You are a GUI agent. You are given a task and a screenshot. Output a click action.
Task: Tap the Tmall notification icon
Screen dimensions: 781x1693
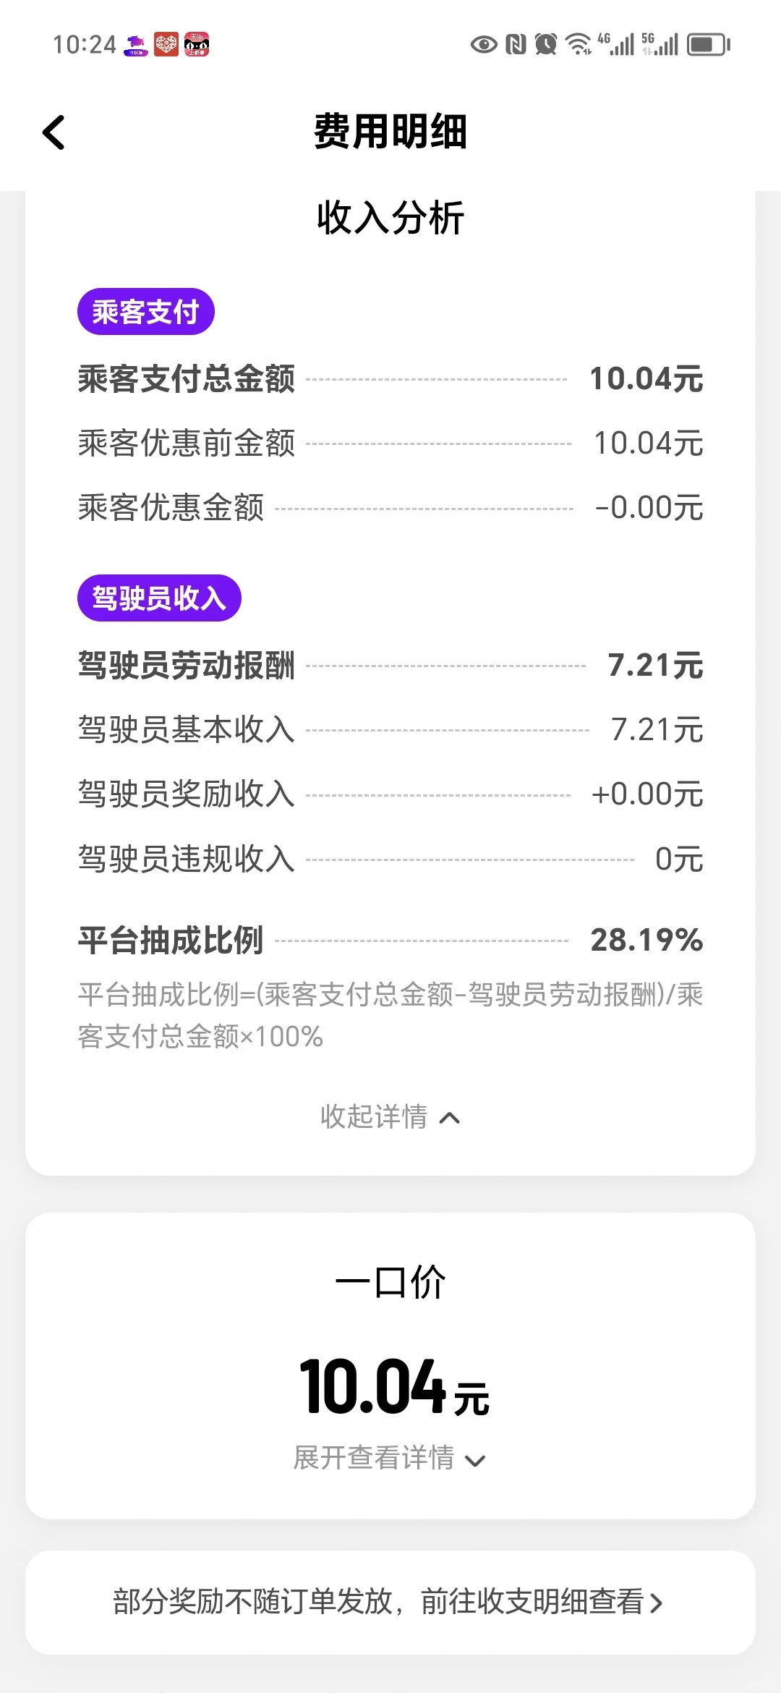point(197,45)
